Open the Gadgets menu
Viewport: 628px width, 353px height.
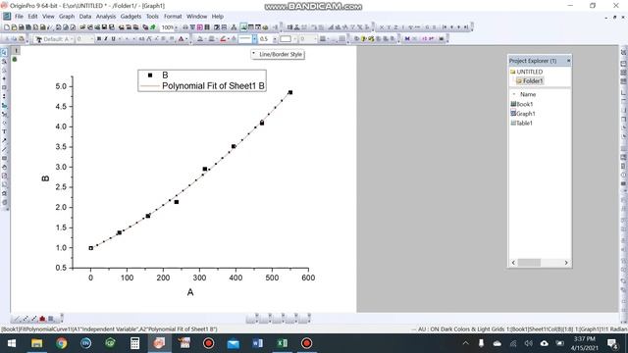(x=131, y=17)
